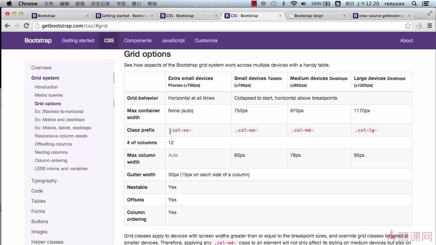Viewport: 436px width, 245px height.
Task: Open the 书签 (Bookmarks) menu
Action: coord(121,4)
